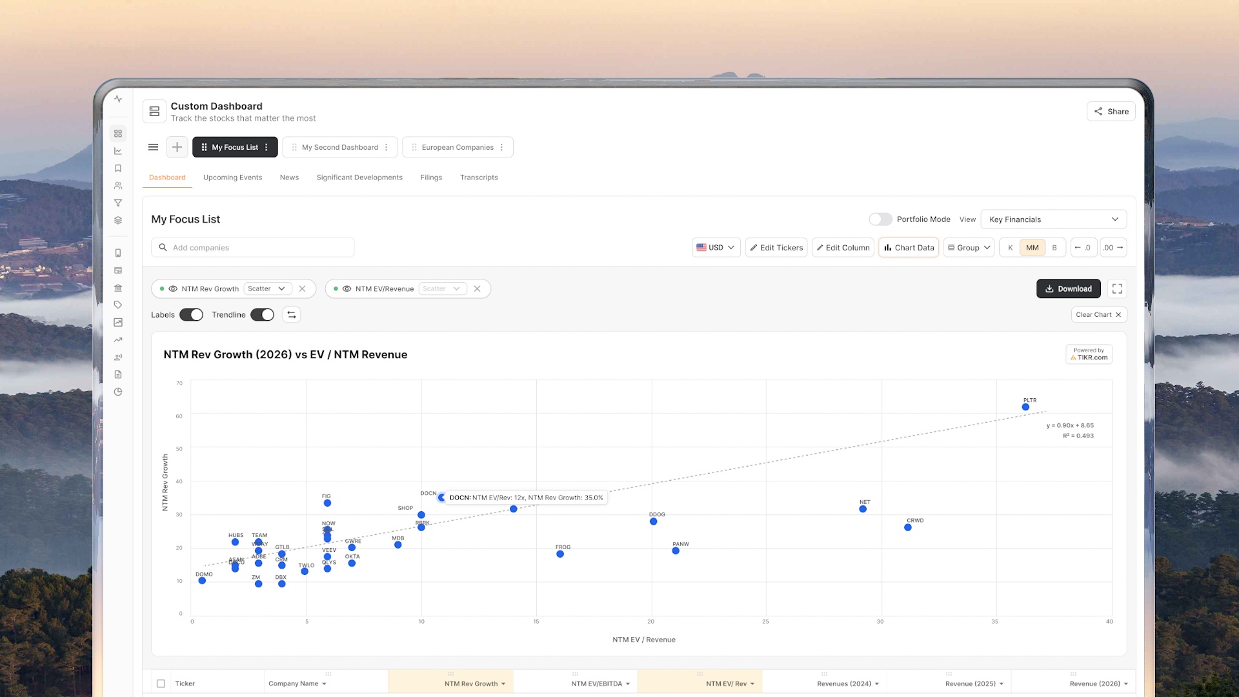Open the layers stack icon in sidebar
This screenshot has width=1239, height=697.
(x=118, y=220)
